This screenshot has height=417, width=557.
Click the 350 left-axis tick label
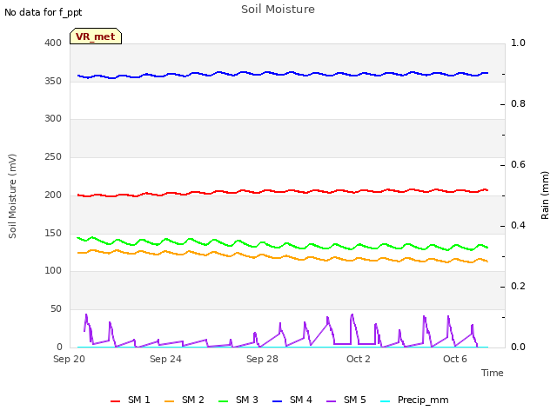point(53,81)
